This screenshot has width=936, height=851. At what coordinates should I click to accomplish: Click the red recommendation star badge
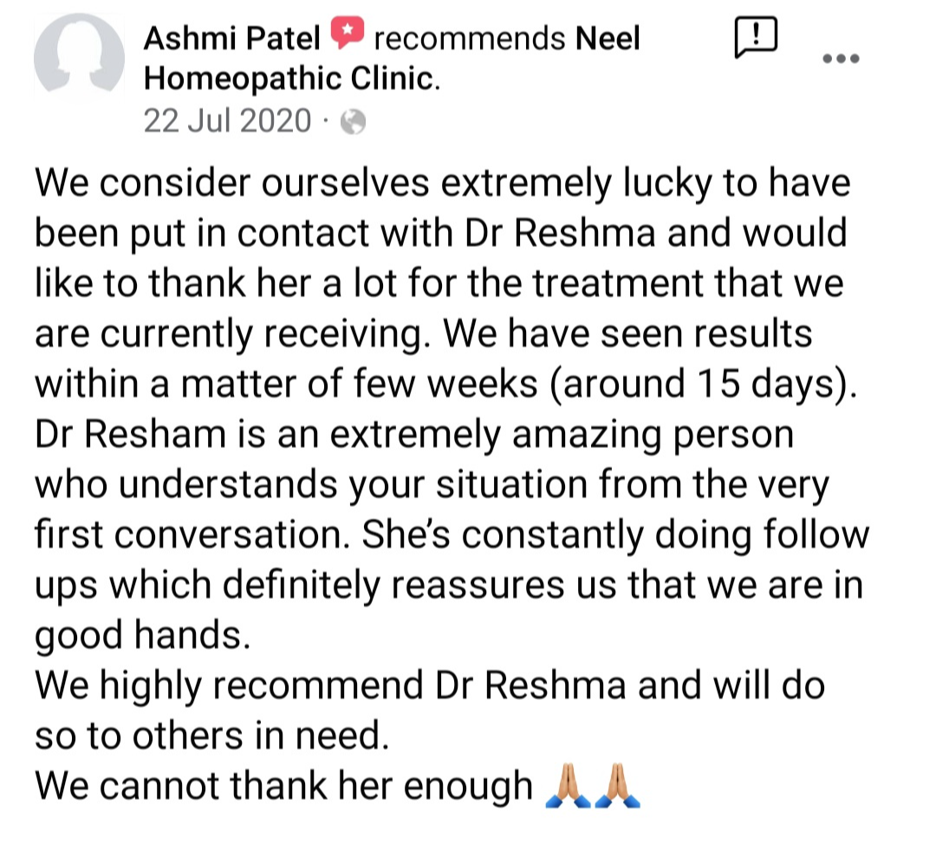click(x=347, y=36)
